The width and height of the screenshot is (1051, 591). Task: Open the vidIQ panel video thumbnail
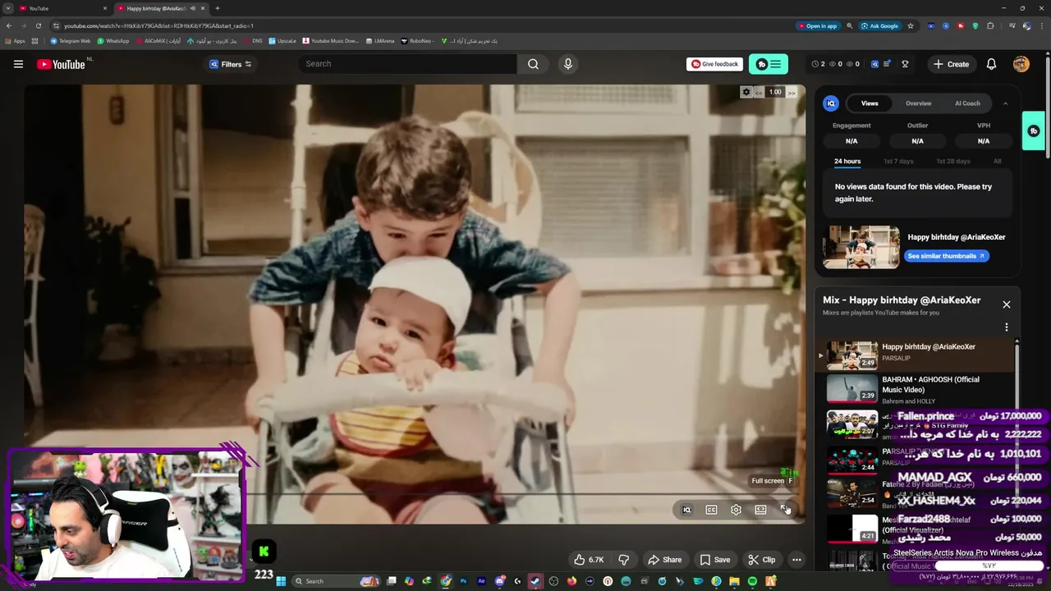(861, 247)
